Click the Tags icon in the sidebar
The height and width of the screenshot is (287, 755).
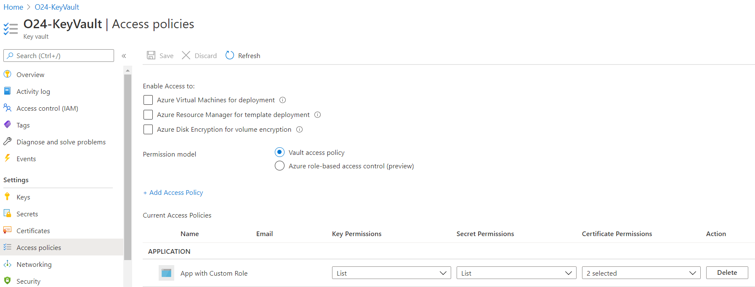point(7,125)
